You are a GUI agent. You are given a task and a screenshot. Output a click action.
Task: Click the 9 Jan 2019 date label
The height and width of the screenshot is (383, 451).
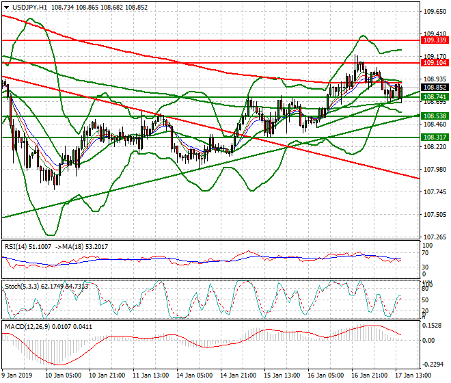tap(17, 375)
